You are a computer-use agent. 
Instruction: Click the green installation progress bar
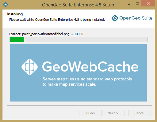click(78, 39)
